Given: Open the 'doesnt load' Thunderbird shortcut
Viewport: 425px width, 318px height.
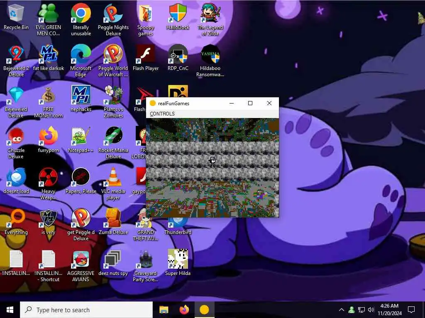Looking at the screenshot, I should click(x=16, y=181).
